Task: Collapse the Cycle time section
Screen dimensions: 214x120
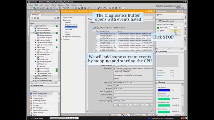Action: click(x=157, y=52)
